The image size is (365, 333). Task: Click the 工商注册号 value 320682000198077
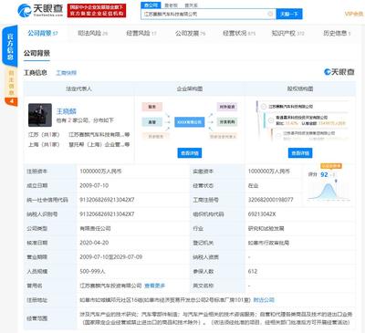[271, 200]
